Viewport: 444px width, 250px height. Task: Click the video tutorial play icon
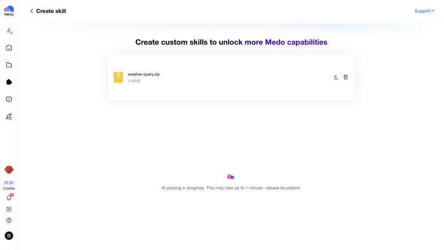click(9, 209)
